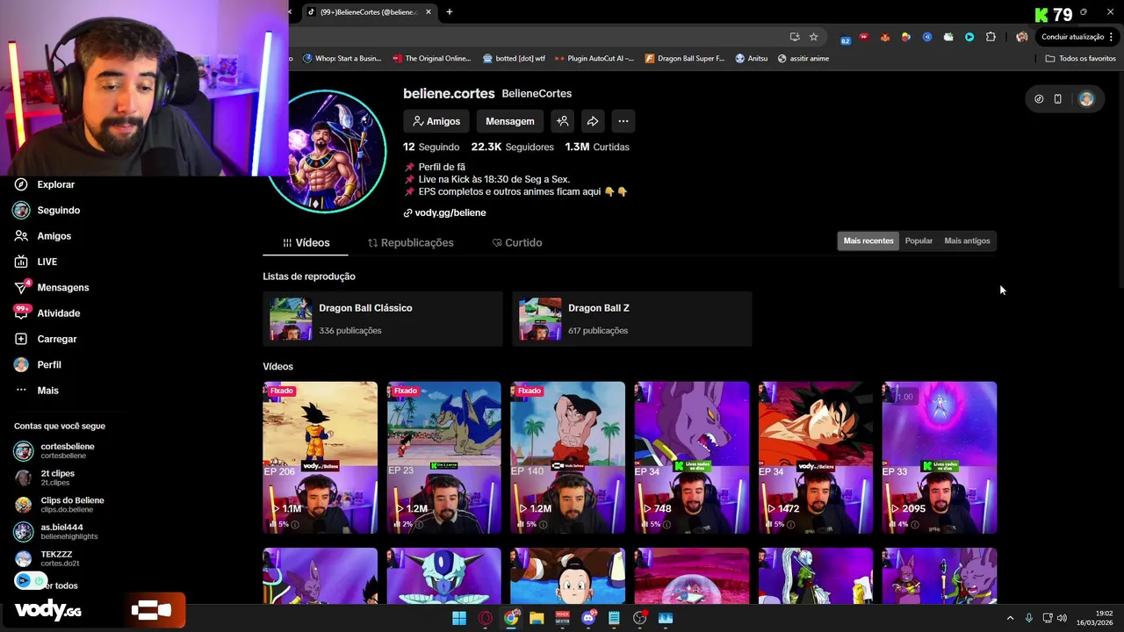Open the 'assitir anime' bookmark

[x=803, y=59]
